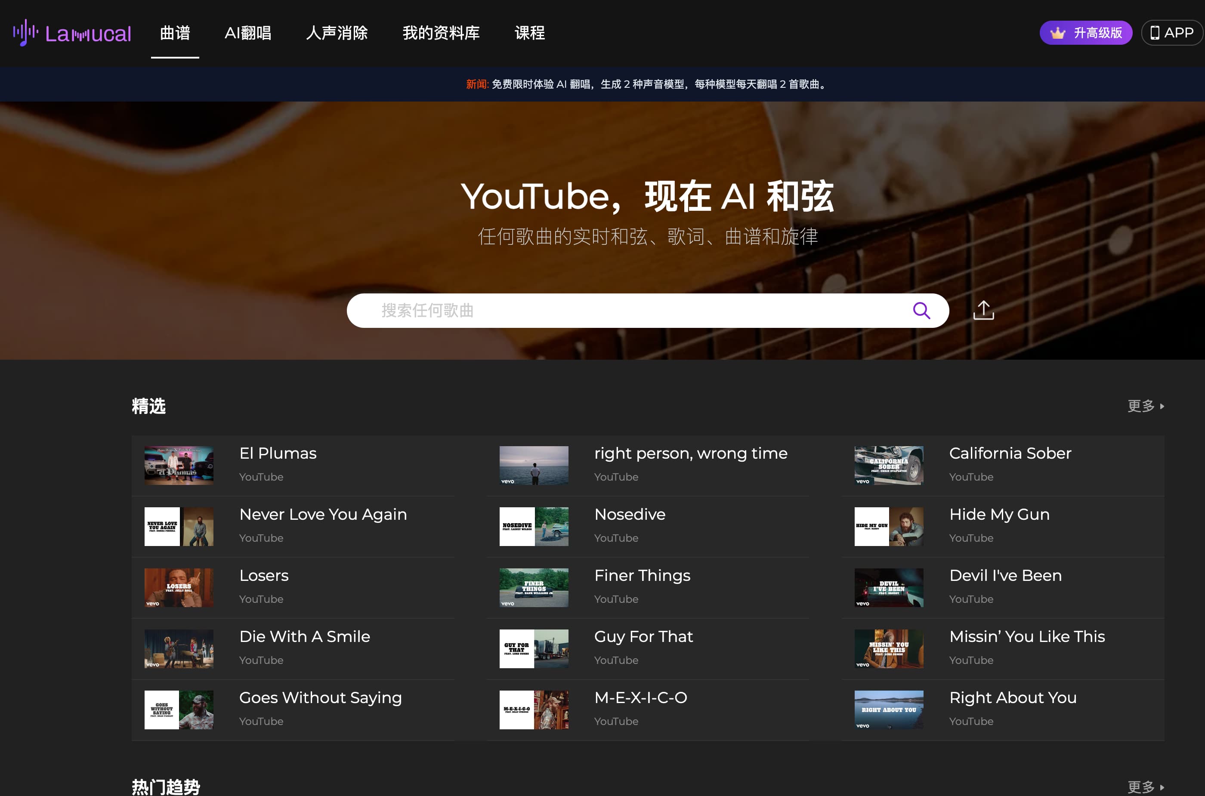Open the song title El Plumas
This screenshot has width=1205, height=796.
pyautogui.click(x=278, y=454)
